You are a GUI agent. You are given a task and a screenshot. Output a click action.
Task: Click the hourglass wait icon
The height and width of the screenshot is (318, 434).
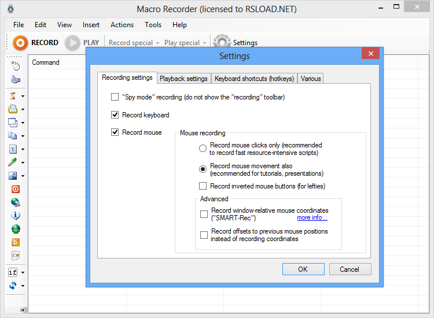click(x=13, y=96)
